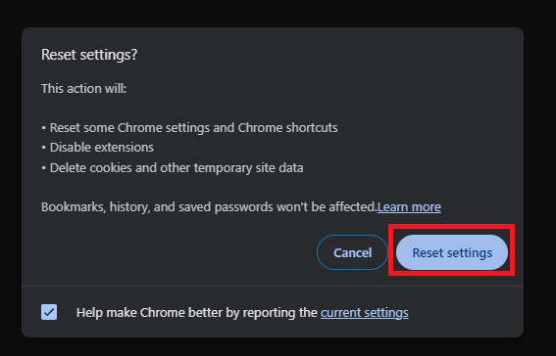Select the Delete cookies bullet line
Screen dimensions: 556x356
(x=173, y=167)
